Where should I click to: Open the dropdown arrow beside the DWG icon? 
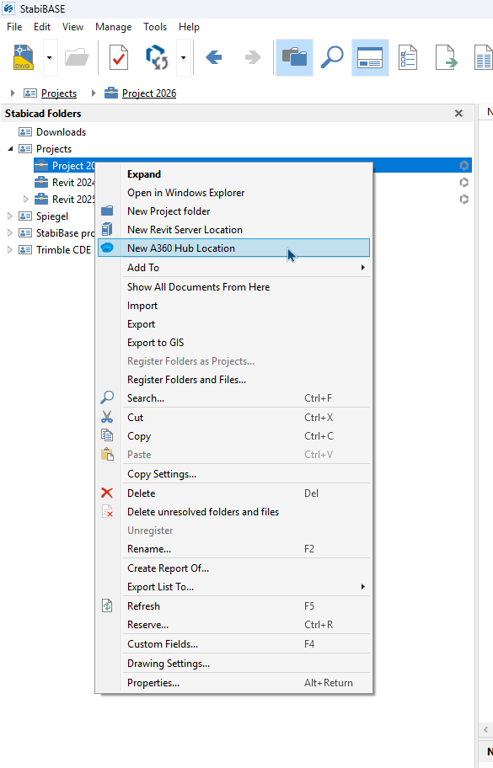(50, 58)
